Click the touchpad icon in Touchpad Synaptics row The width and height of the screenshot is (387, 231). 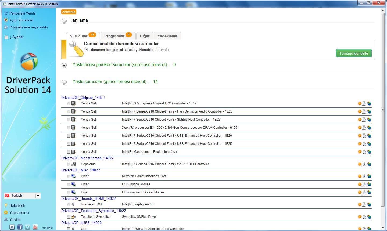coord(73,217)
